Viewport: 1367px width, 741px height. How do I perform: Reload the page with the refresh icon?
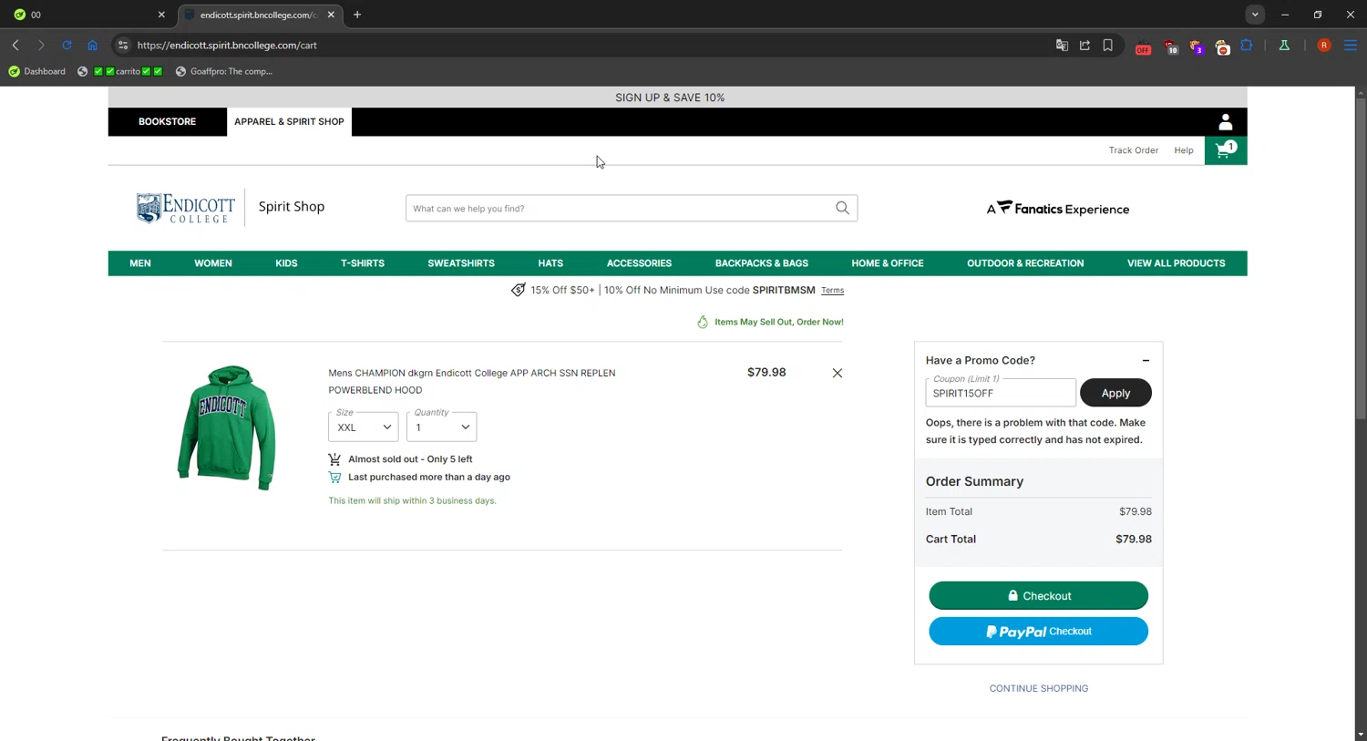click(67, 45)
